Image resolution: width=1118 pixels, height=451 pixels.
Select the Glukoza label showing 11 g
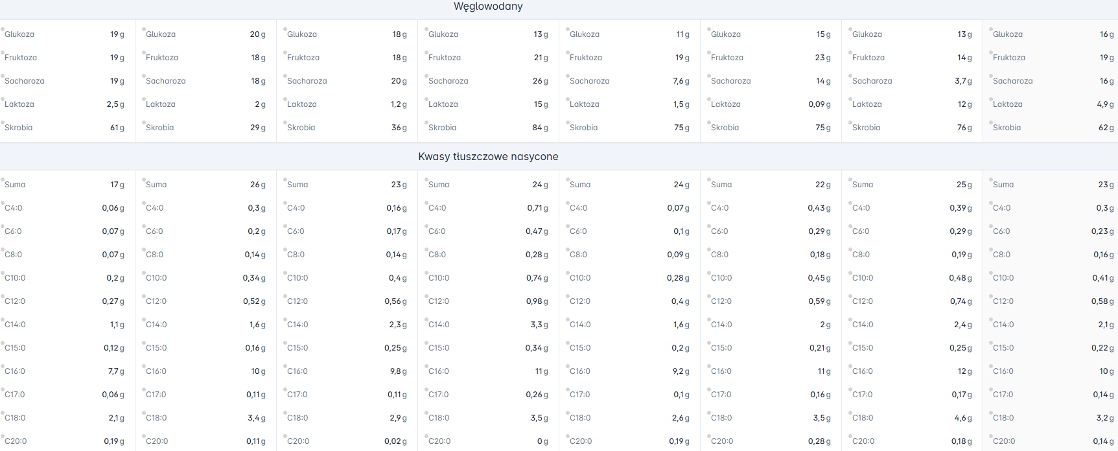pyautogui.click(x=584, y=34)
